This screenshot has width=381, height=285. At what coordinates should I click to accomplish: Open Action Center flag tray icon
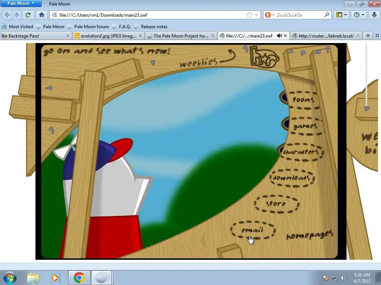point(326,278)
